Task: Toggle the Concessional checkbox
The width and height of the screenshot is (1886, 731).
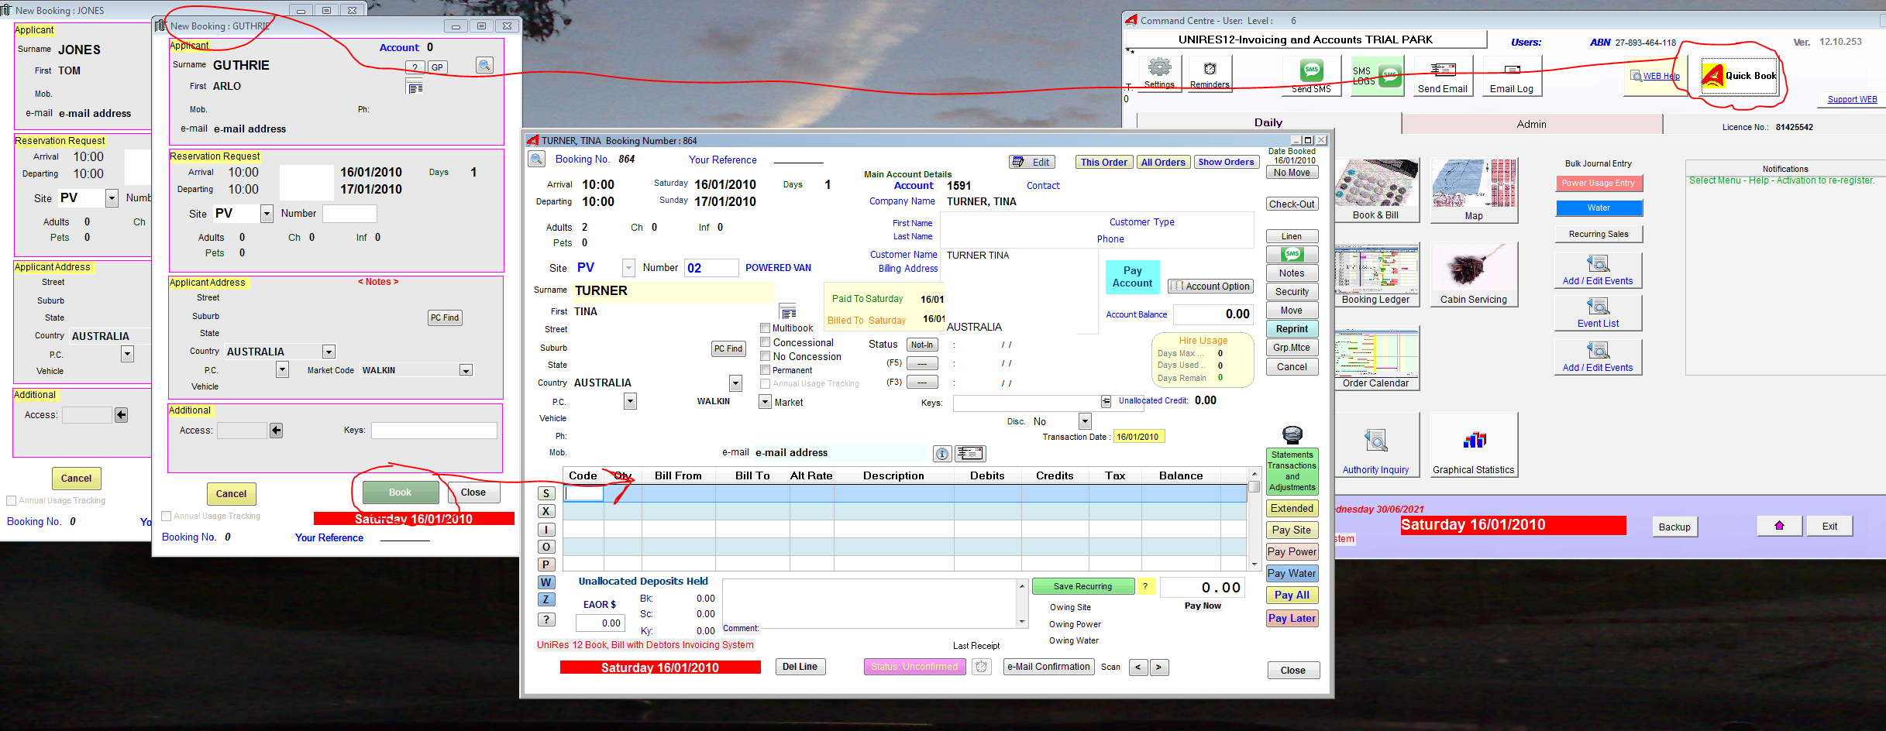Action: coord(766,342)
